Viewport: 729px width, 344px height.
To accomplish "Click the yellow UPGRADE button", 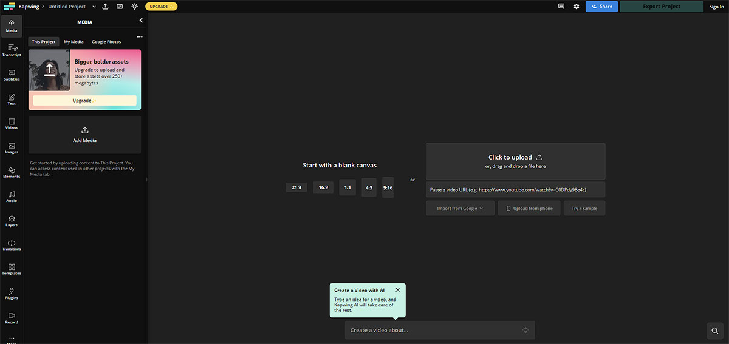I will (161, 6).
